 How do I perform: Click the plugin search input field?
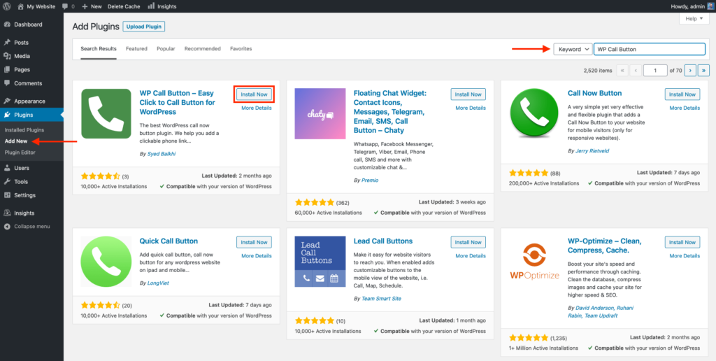pyautogui.click(x=649, y=50)
